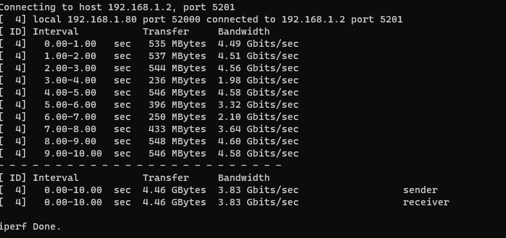The image size is (506, 238).
Task: Click the dashed separator line
Action: point(141,166)
